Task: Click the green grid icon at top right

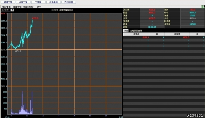Action: pyautogui.click(x=203, y=7)
